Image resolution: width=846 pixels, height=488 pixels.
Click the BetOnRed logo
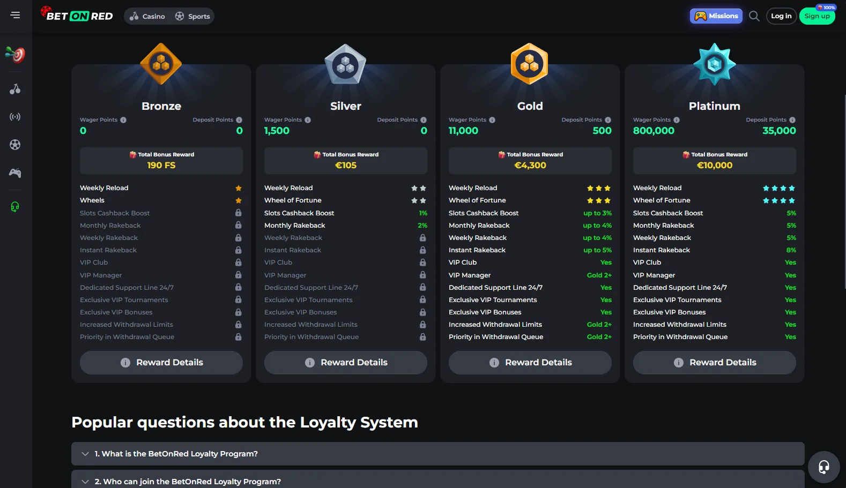pyautogui.click(x=78, y=15)
